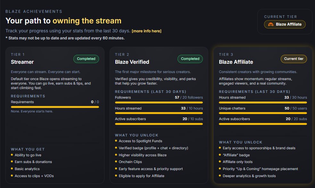Click 'Consistent creators with growing communities.' tagline

point(258,72)
